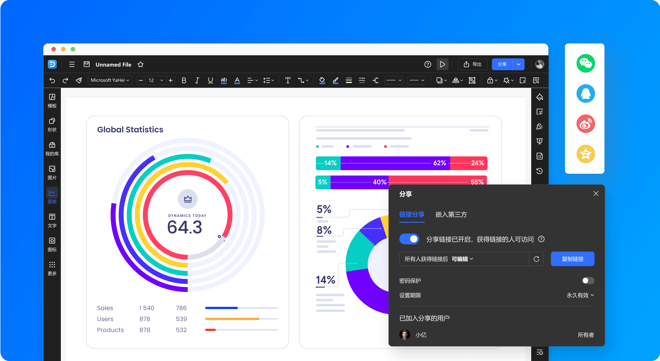Switch to the 嵌入第三方 tab
The width and height of the screenshot is (660, 361).
pos(451,215)
